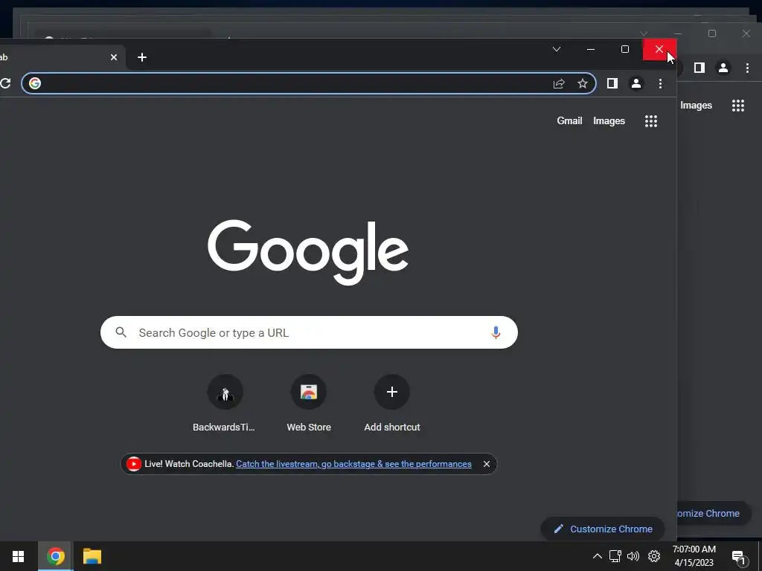
Task: Close the front Chrome window
Action: [659, 49]
